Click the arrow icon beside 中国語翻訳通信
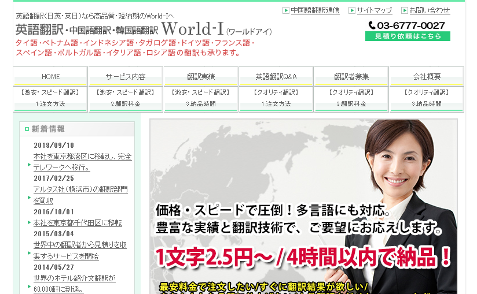 (285, 10)
